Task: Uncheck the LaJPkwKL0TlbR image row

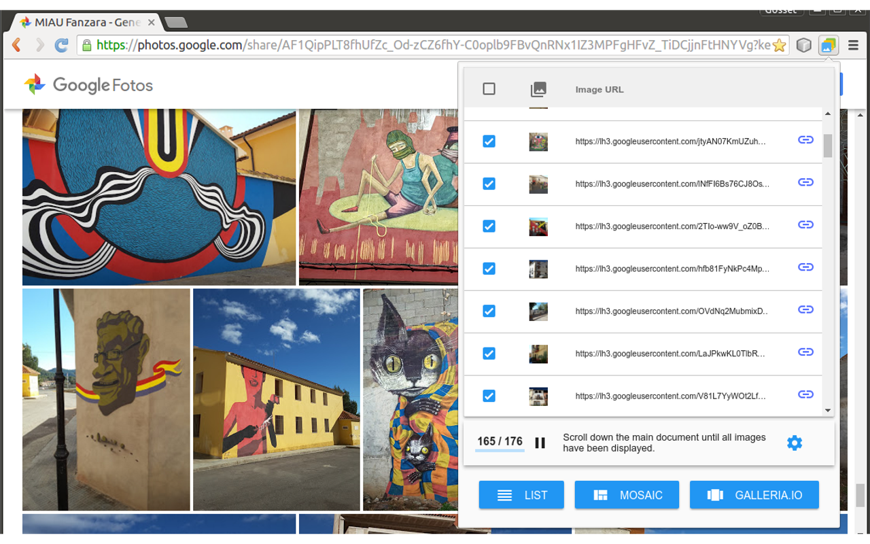Action: point(489,354)
